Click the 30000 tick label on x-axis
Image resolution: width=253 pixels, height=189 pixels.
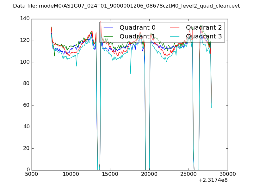pos(227,174)
